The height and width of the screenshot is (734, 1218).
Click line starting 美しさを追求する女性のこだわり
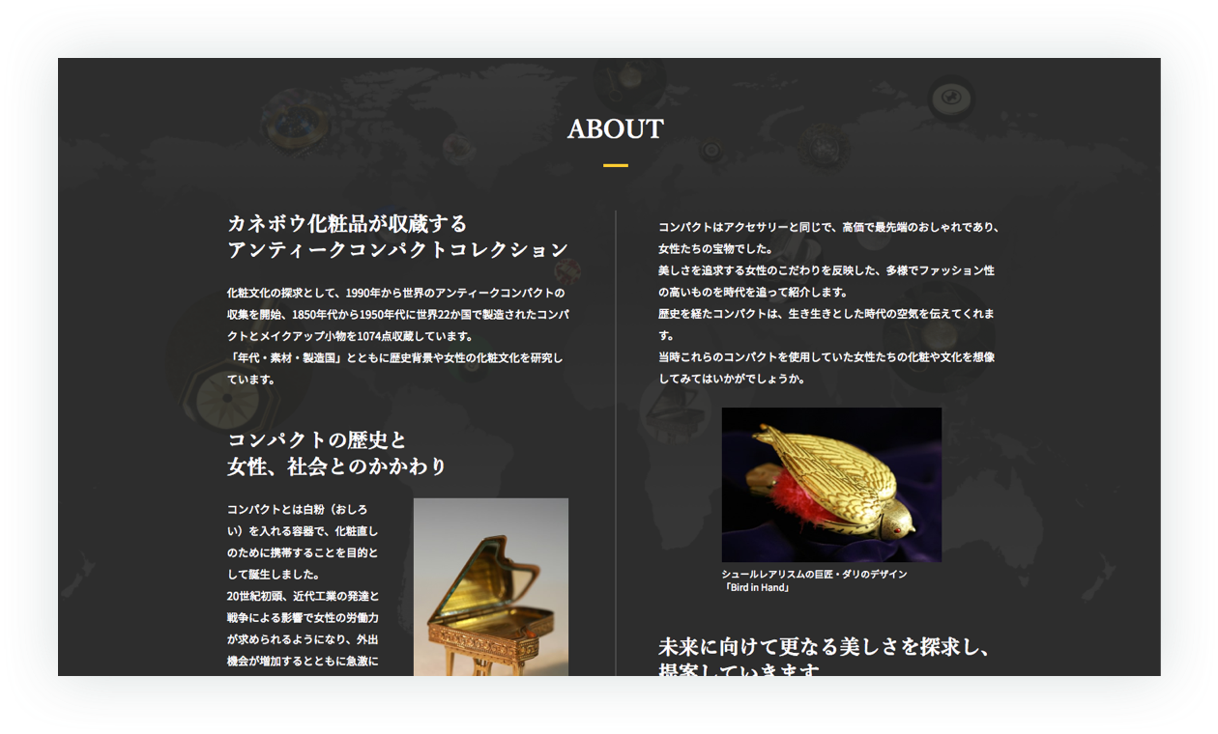coord(826,270)
